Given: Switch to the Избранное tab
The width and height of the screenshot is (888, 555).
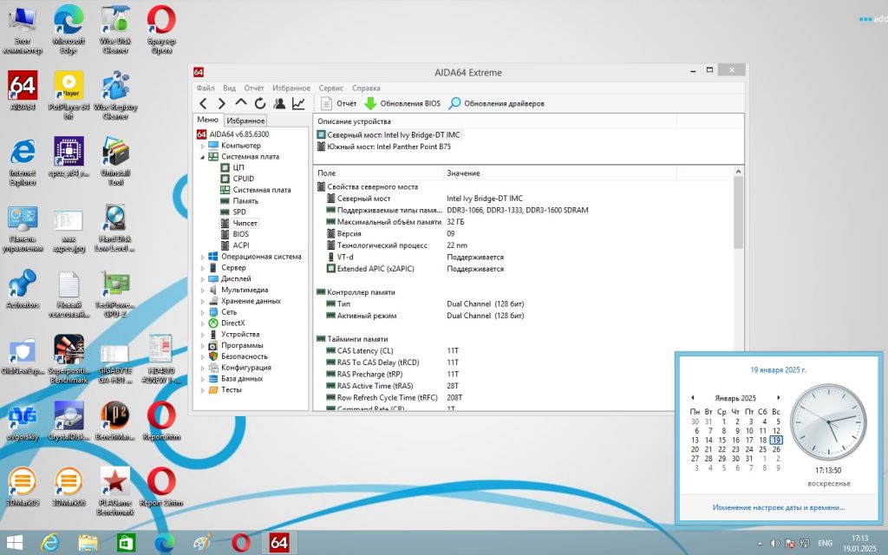Looking at the screenshot, I should tap(245, 121).
